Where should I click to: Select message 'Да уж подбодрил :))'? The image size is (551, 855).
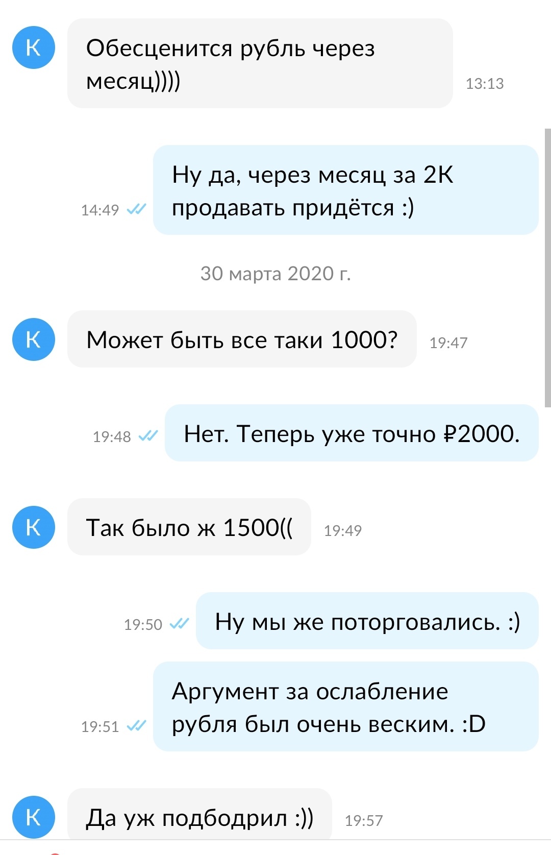tap(199, 815)
